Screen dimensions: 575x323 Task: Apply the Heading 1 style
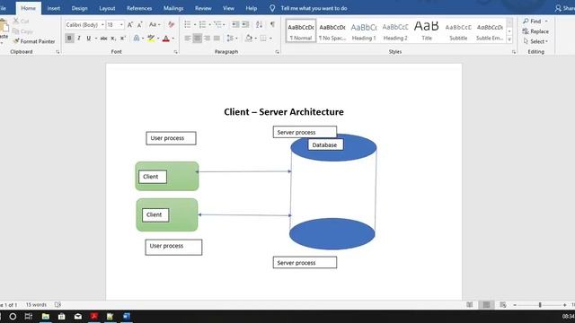[x=364, y=31]
